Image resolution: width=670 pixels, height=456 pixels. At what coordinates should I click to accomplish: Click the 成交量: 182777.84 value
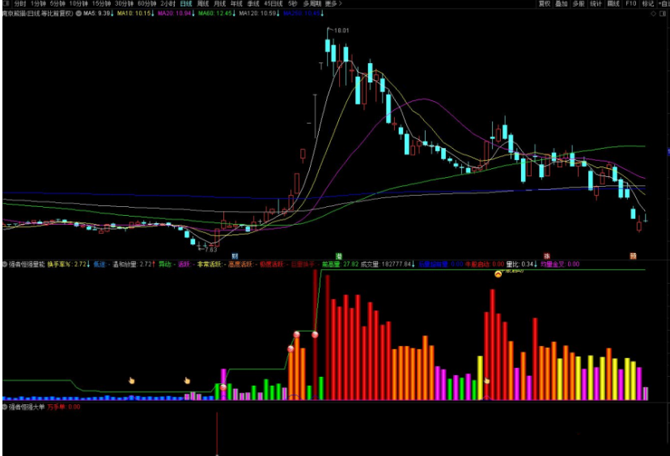click(x=388, y=264)
